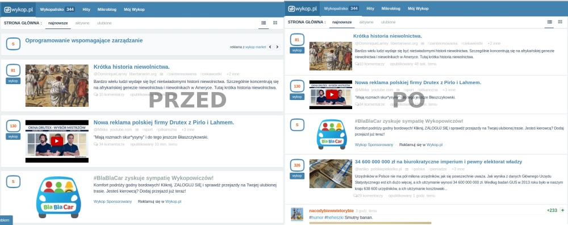568x225 pixels.
Task: Select aktywne tab in PO screenshot
Action: [x=366, y=22]
